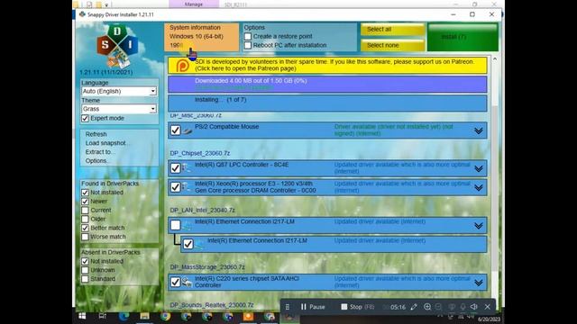Viewport: 577px width, 324px height.
Task: Open Options in the side menu
Action: [96, 160]
